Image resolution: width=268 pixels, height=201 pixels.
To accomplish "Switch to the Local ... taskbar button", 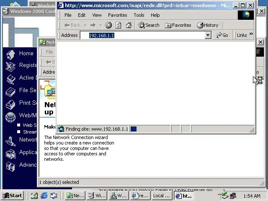I will click(162, 196).
